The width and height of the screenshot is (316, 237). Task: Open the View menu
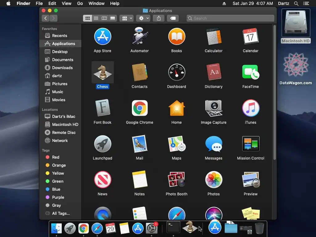coord(67,3)
